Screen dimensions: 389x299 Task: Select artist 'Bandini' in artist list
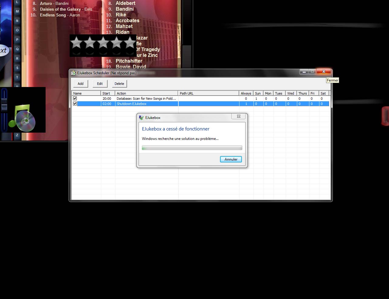pyautogui.click(x=125, y=9)
